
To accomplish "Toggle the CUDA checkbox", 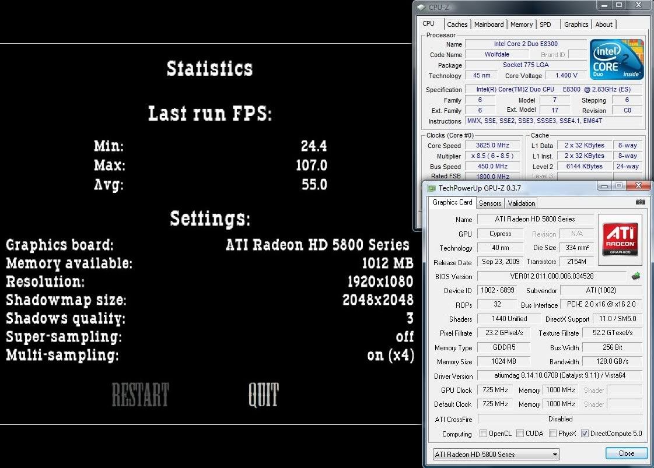I will [x=520, y=434].
